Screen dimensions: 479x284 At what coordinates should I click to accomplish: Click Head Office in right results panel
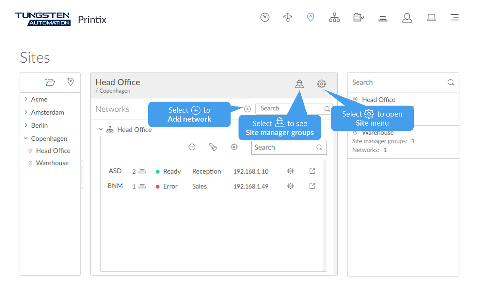[378, 100]
